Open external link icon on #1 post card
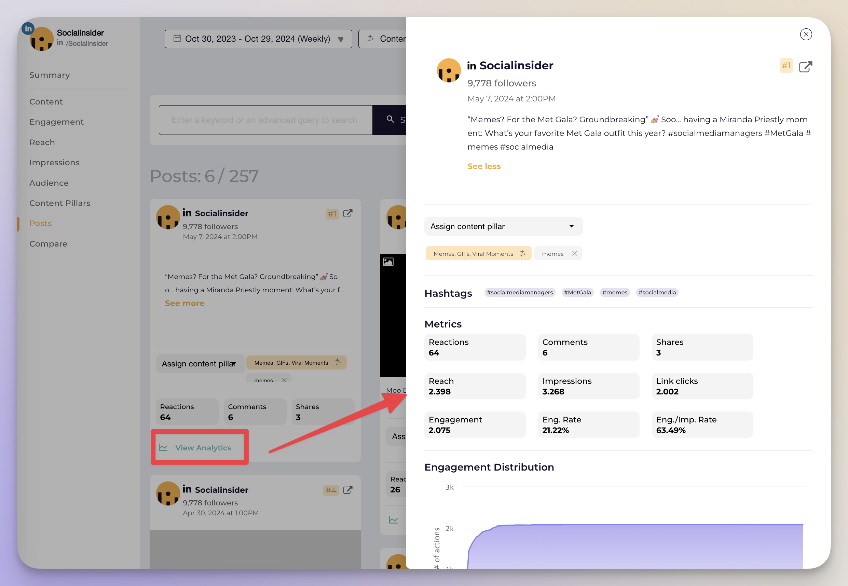The height and width of the screenshot is (586, 848). [347, 214]
